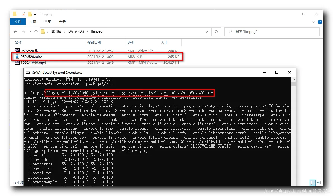Image resolution: width=333 pixels, height=196 pixels.
Task: Expand the address bar history dropdown
Action: 207,32
